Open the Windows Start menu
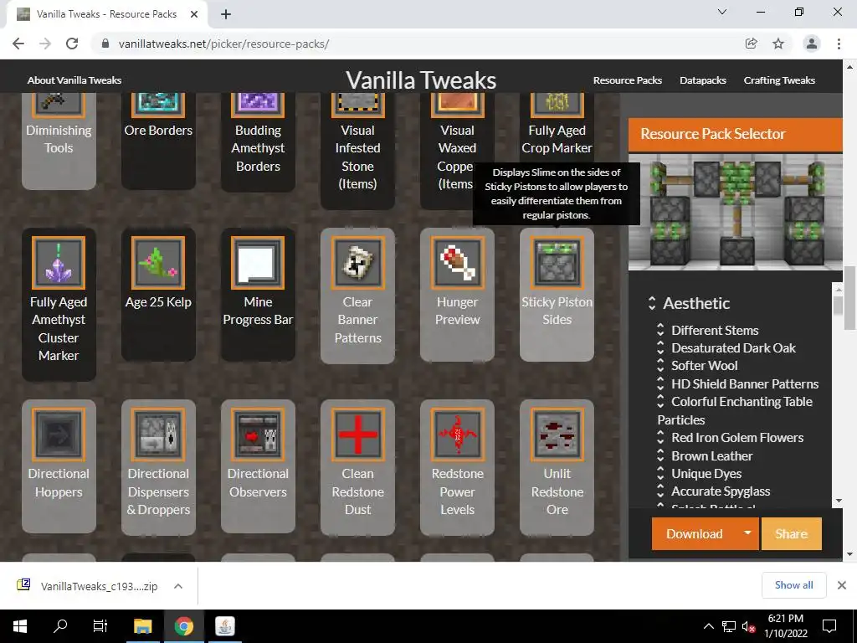Viewport: 857px width, 643px height. pyautogui.click(x=20, y=626)
